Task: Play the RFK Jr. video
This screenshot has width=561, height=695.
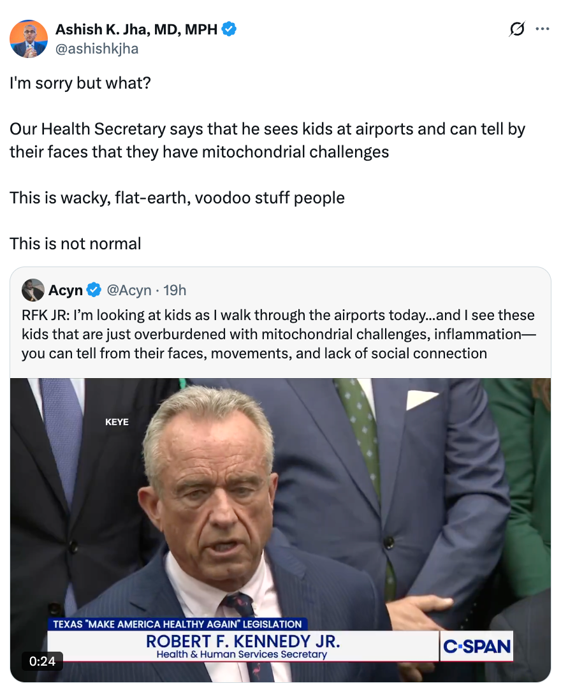Action: [280, 529]
